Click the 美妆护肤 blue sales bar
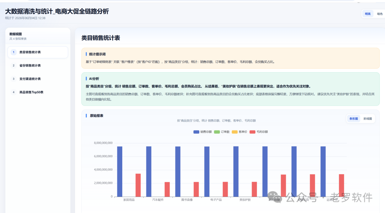This screenshot has width=385, height=213. tap(236, 172)
